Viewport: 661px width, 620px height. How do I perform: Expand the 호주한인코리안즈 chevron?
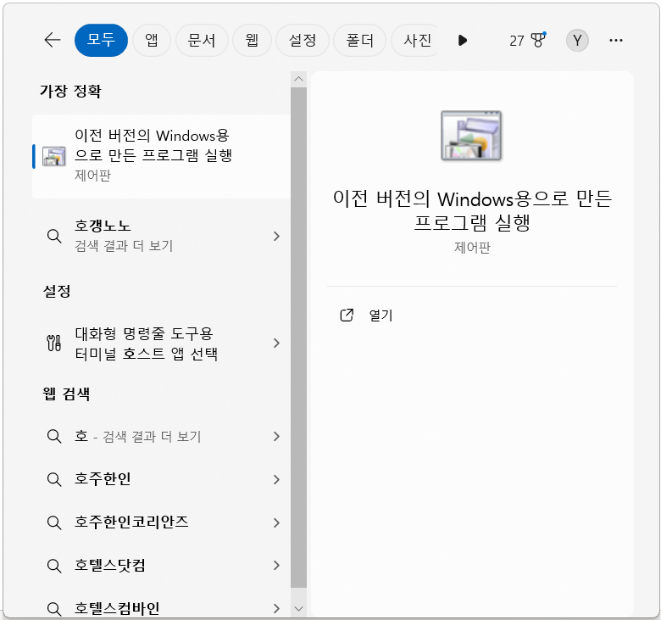pyautogui.click(x=276, y=522)
